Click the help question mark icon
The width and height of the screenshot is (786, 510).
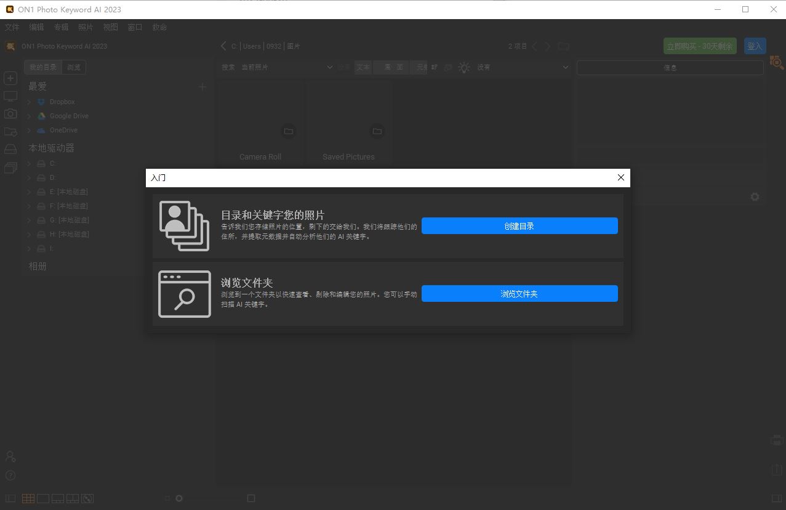[10, 476]
